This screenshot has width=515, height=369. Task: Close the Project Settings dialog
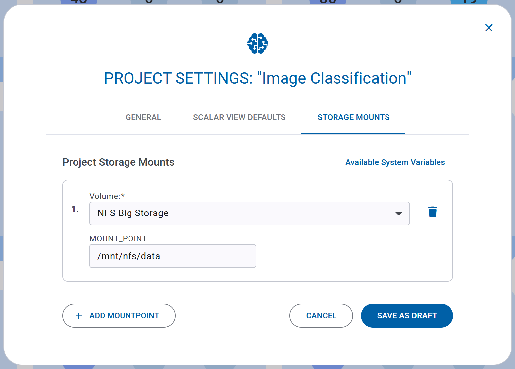click(489, 28)
